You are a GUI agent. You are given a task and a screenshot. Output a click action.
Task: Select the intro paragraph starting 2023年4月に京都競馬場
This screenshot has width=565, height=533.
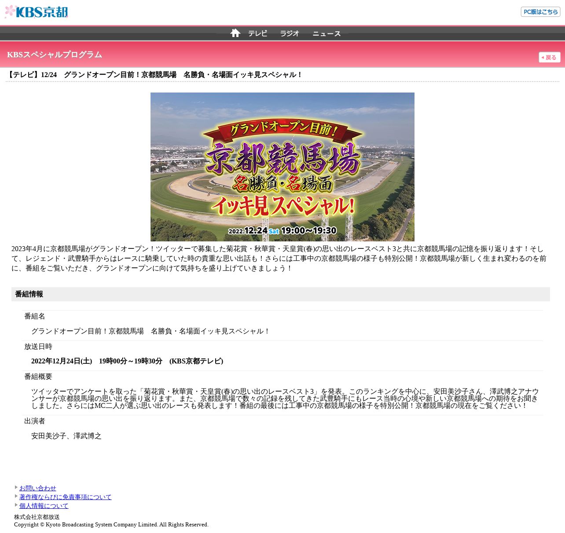pyautogui.click(x=279, y=259)
